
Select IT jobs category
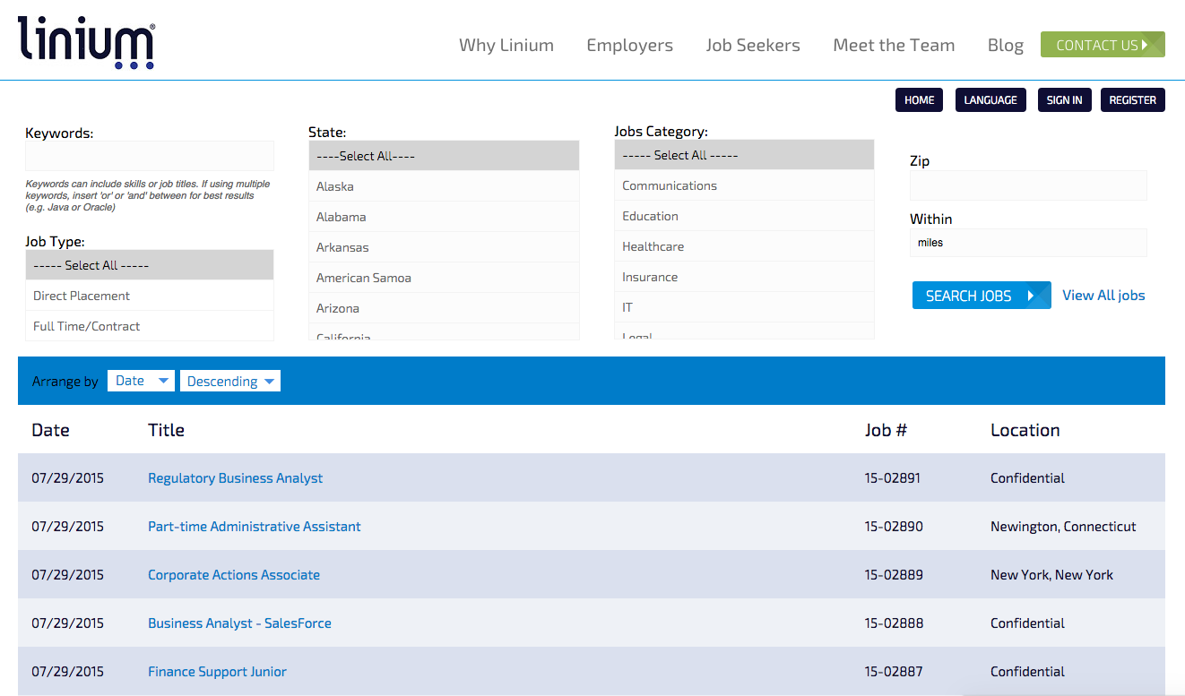(x=627, y=306)
